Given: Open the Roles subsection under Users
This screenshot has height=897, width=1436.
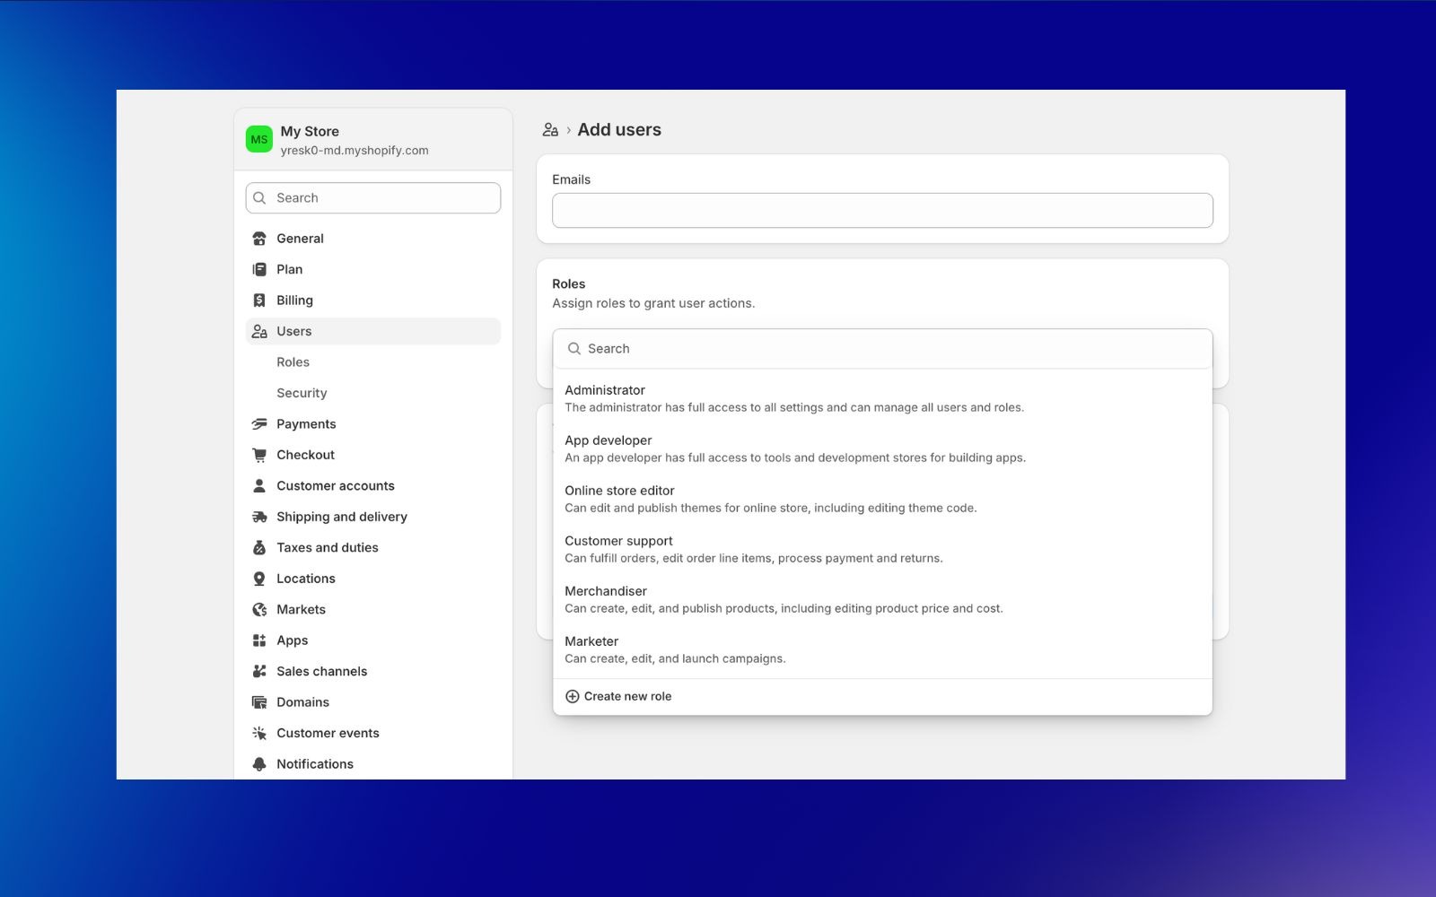Looking at the screenshot, I should click(293, 361).
